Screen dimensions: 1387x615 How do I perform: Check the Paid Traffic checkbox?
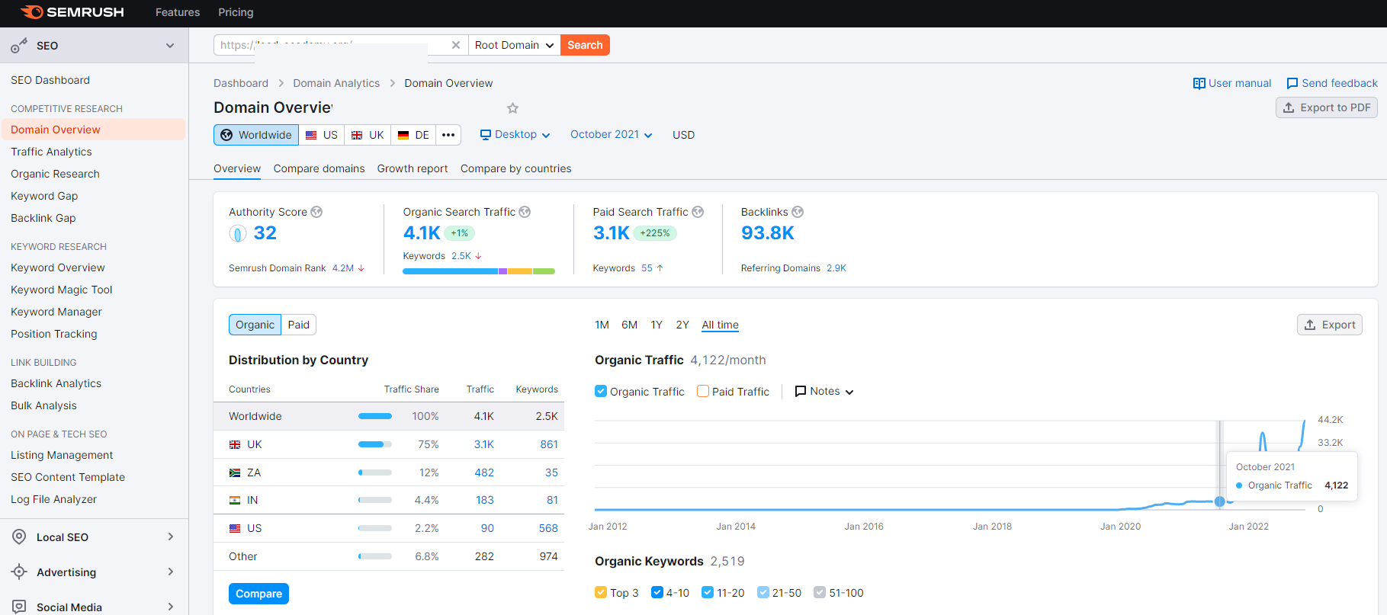pyautogui.click(x=703, y=391)
